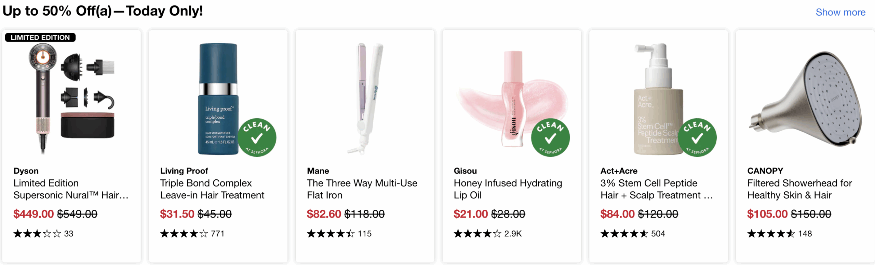Open Triple Bond Complex Leave-in Hair Treatment title

(212, 189)
